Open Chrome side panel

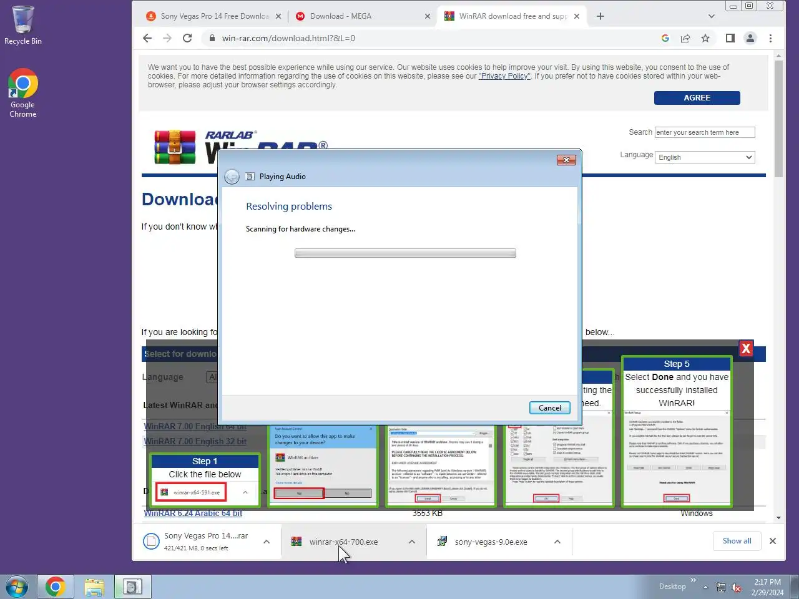pos(730,38)
